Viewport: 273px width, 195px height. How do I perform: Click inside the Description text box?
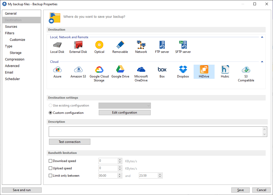[156, 132]
